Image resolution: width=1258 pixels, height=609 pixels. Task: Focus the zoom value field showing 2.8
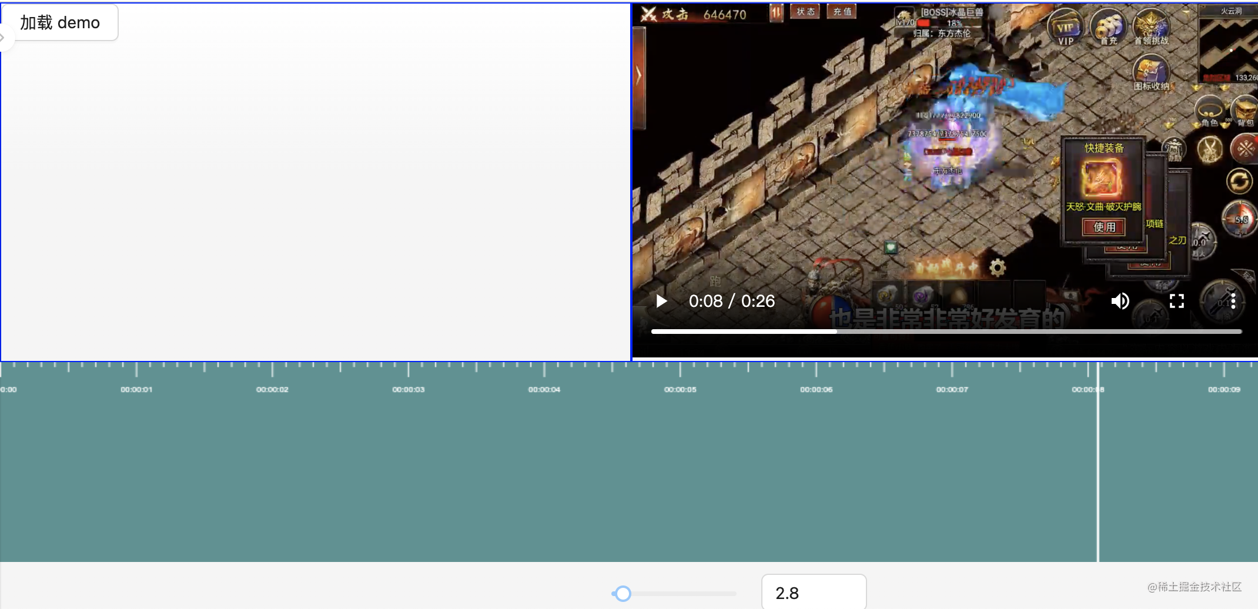814,593
